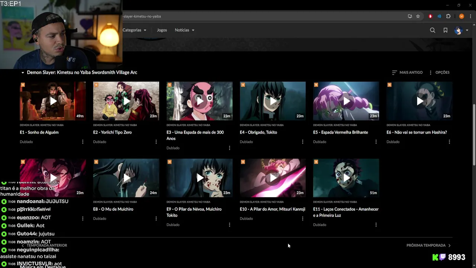Open the title link E1 - Sonho de Alguém
This screenshot has height=268, width=476.
[39, 133]
